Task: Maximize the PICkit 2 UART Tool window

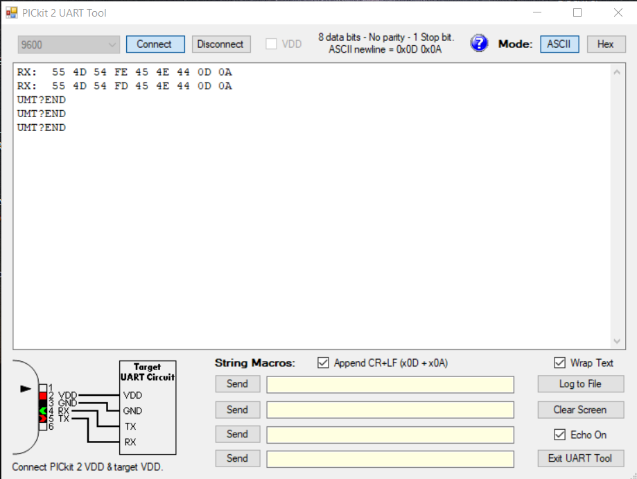Action: 577,12
